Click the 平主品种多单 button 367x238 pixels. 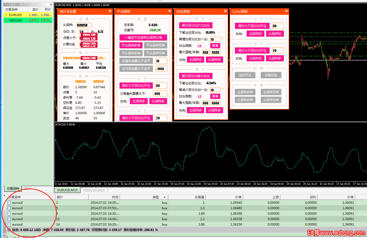tap(131, 45)
